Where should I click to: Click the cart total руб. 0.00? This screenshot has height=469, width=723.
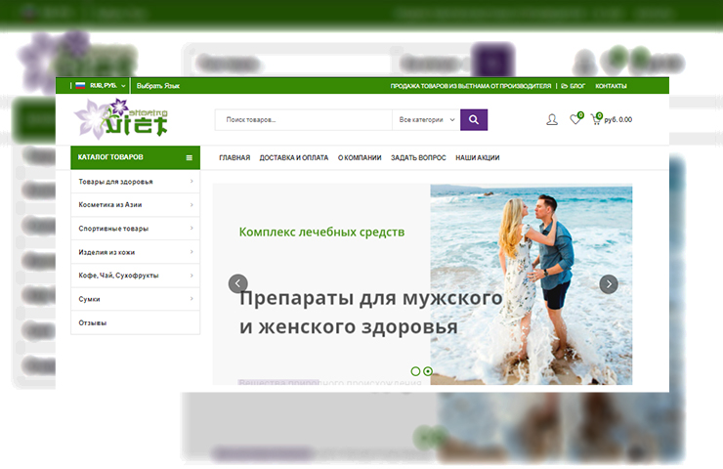617,120
